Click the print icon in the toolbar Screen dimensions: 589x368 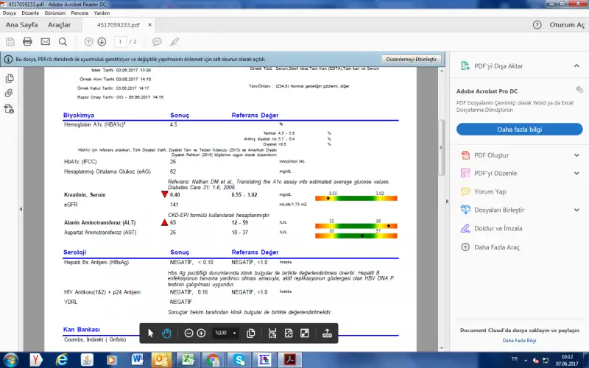coord(27,41)
